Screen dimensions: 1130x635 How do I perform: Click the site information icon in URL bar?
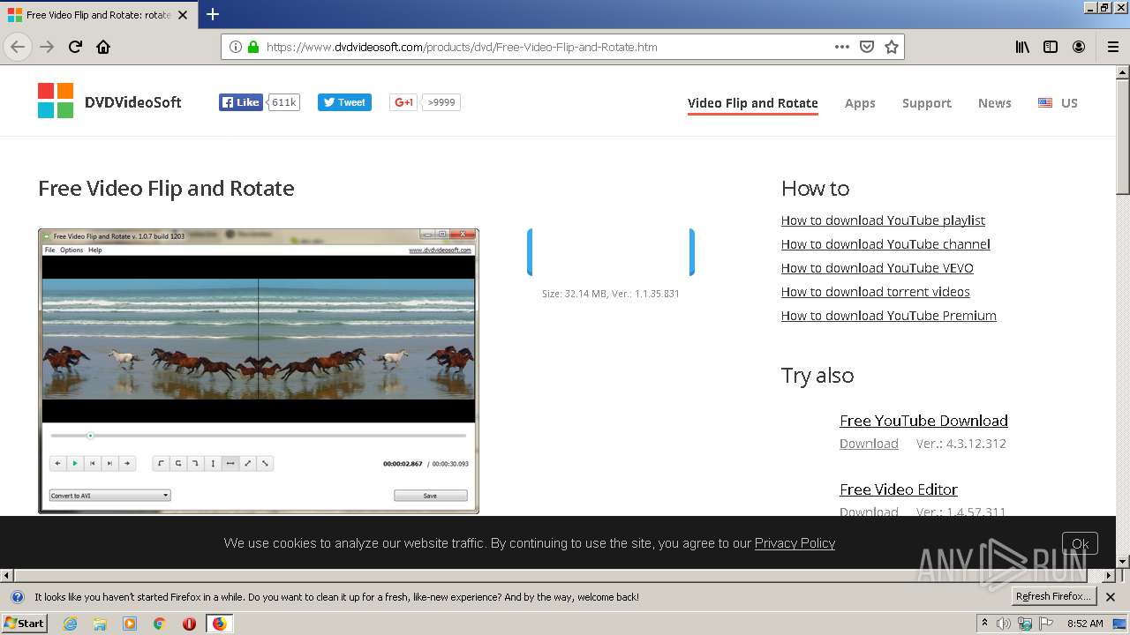[236, 47]
